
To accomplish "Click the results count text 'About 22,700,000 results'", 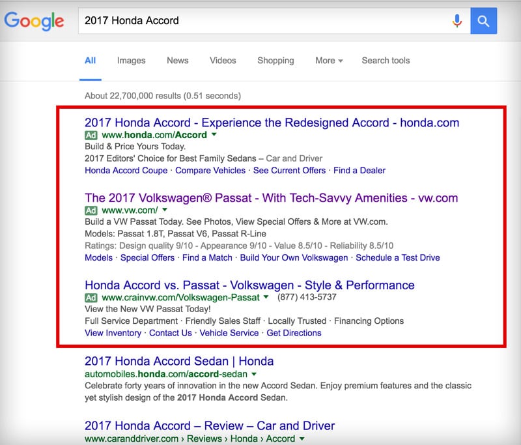I will (163, 96).
